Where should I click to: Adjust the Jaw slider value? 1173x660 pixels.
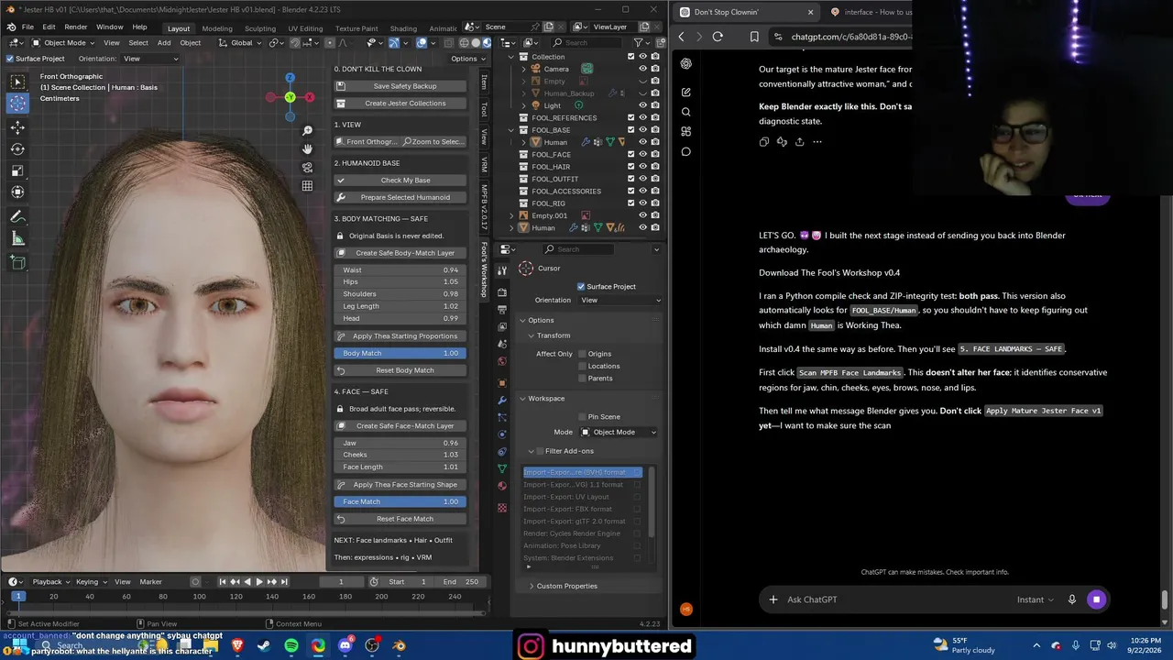[400, 443]
